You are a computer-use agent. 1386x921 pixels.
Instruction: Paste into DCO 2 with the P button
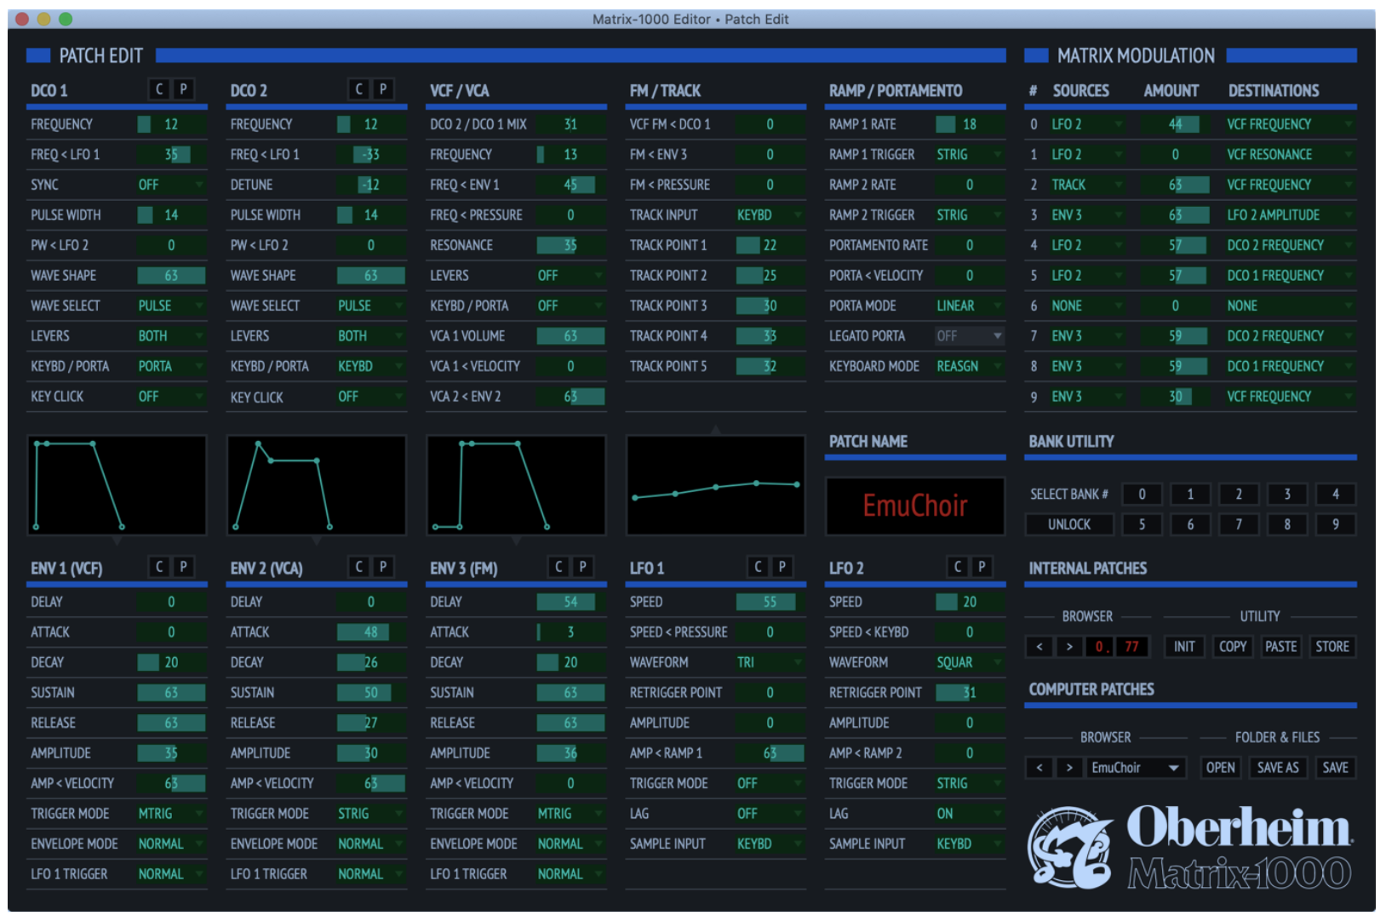click(x=383, y=89)
